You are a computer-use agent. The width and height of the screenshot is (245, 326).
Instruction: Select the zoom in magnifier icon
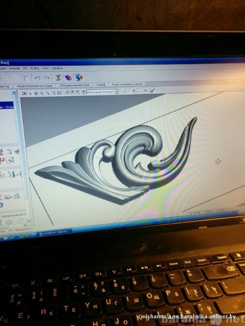click(x=42, y=93)
